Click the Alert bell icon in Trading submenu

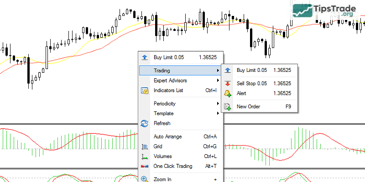(228, 93)
